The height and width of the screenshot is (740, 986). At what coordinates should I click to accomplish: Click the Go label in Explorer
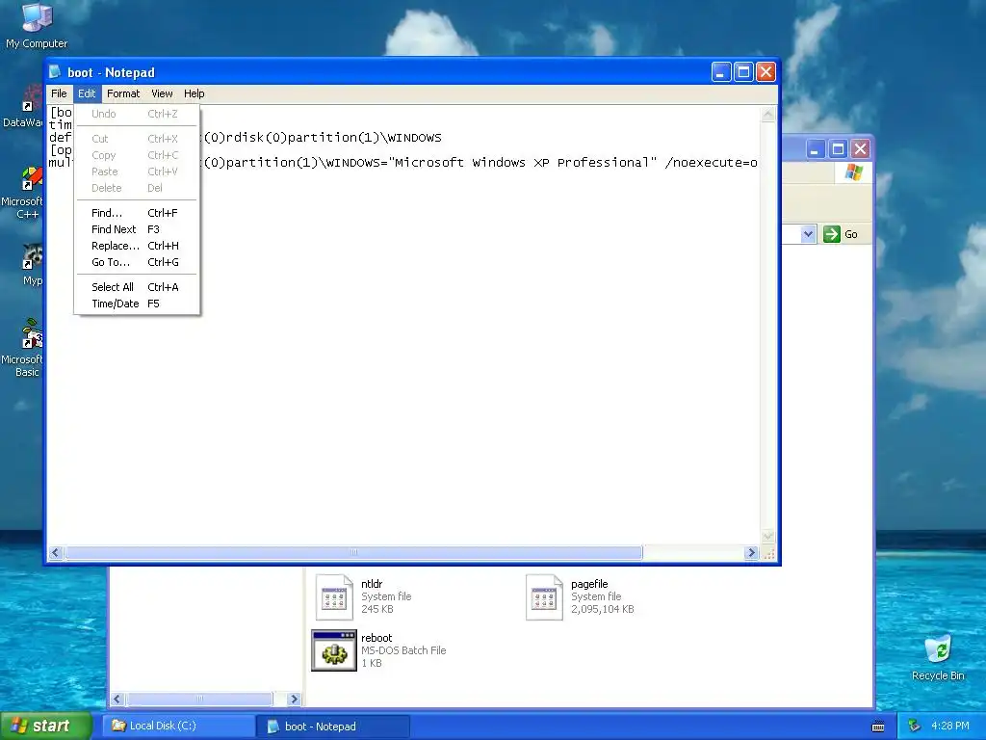click(851, 234)
